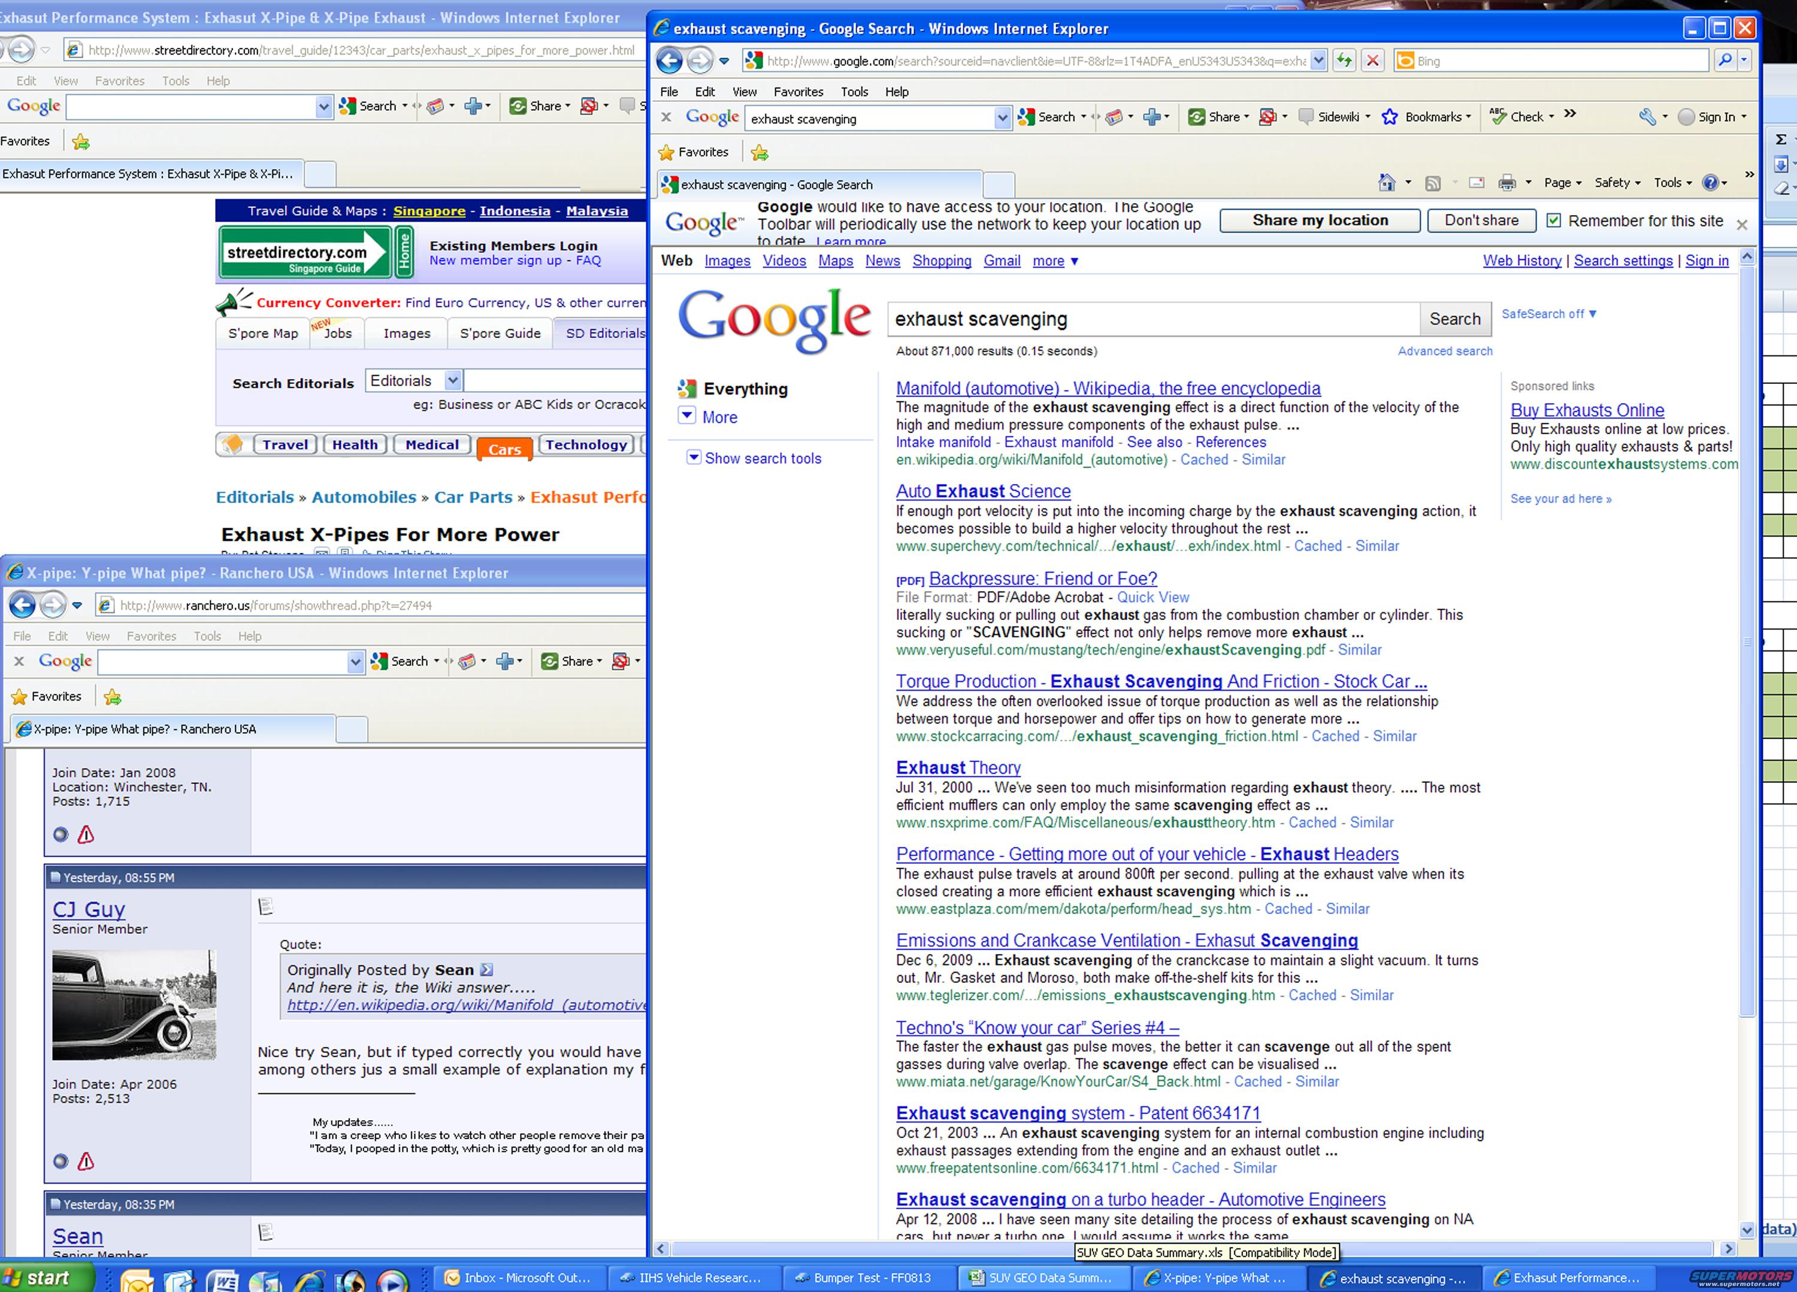Select the Cars category tab
This screenshot has height=1292, width=1797.
point(504,449)
